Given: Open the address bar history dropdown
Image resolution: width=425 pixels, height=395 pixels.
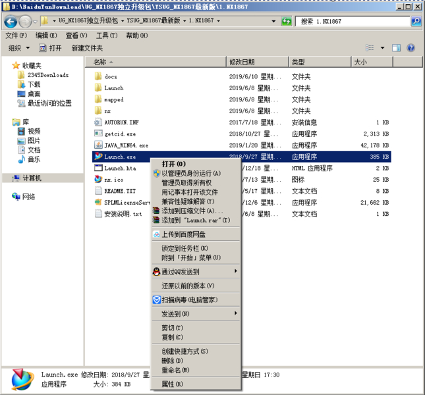Looking at the screenshot, I should [x=273, y=21].
